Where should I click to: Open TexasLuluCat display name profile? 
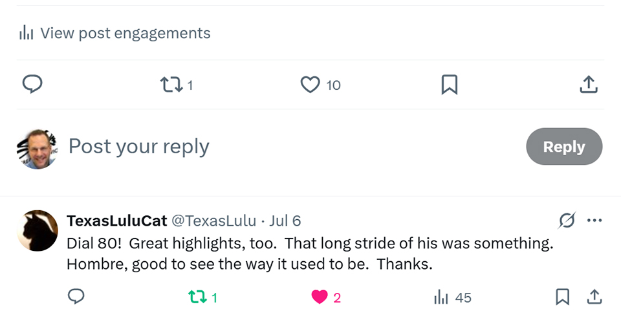116,220
